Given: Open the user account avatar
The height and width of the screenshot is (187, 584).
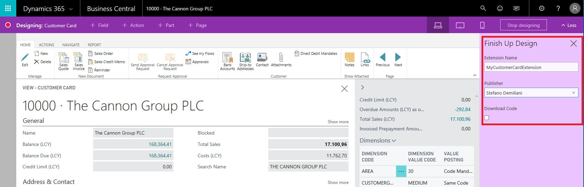Looking at the screenshot, I should [575, 8].
